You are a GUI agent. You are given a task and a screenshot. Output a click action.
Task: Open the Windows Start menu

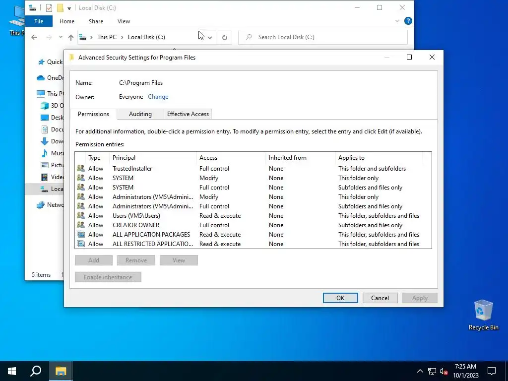[x=12, y=371]
